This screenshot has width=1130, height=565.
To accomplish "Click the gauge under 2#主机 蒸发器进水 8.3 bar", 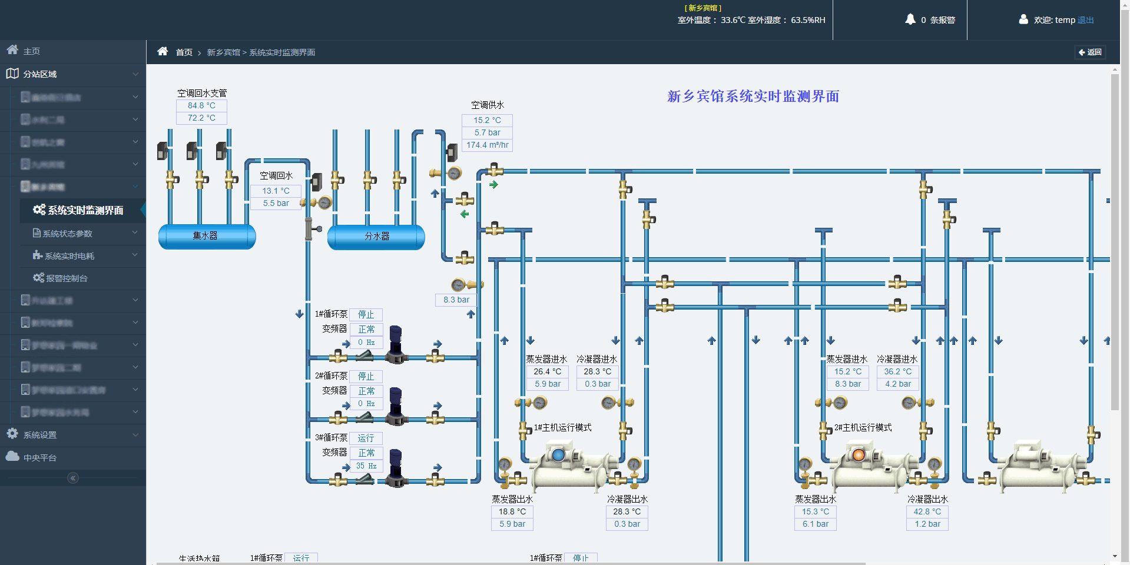I will pyautogui.click(x=840, y=403).
